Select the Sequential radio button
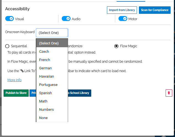 (7, 46)
